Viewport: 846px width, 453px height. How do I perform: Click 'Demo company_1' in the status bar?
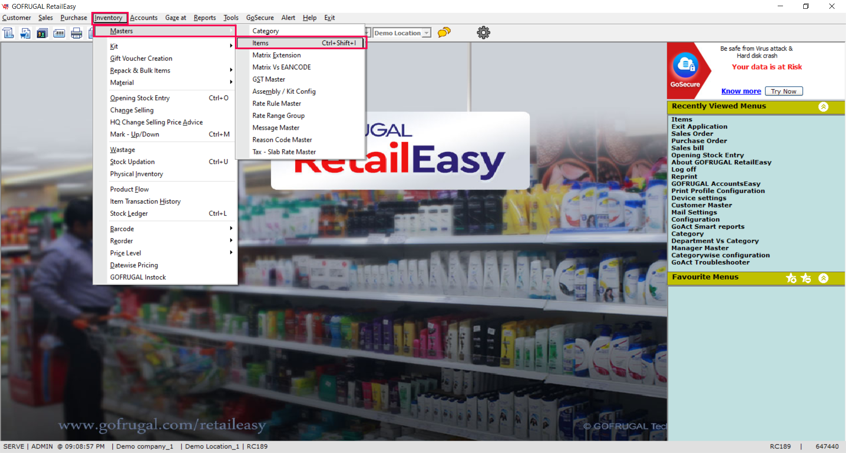[145, 446]
